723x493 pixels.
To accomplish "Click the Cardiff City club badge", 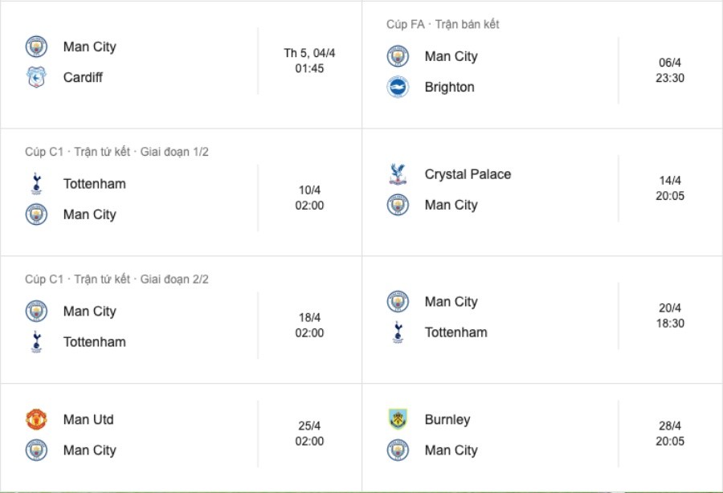I will pyautogui.click(x=35, y=77).
